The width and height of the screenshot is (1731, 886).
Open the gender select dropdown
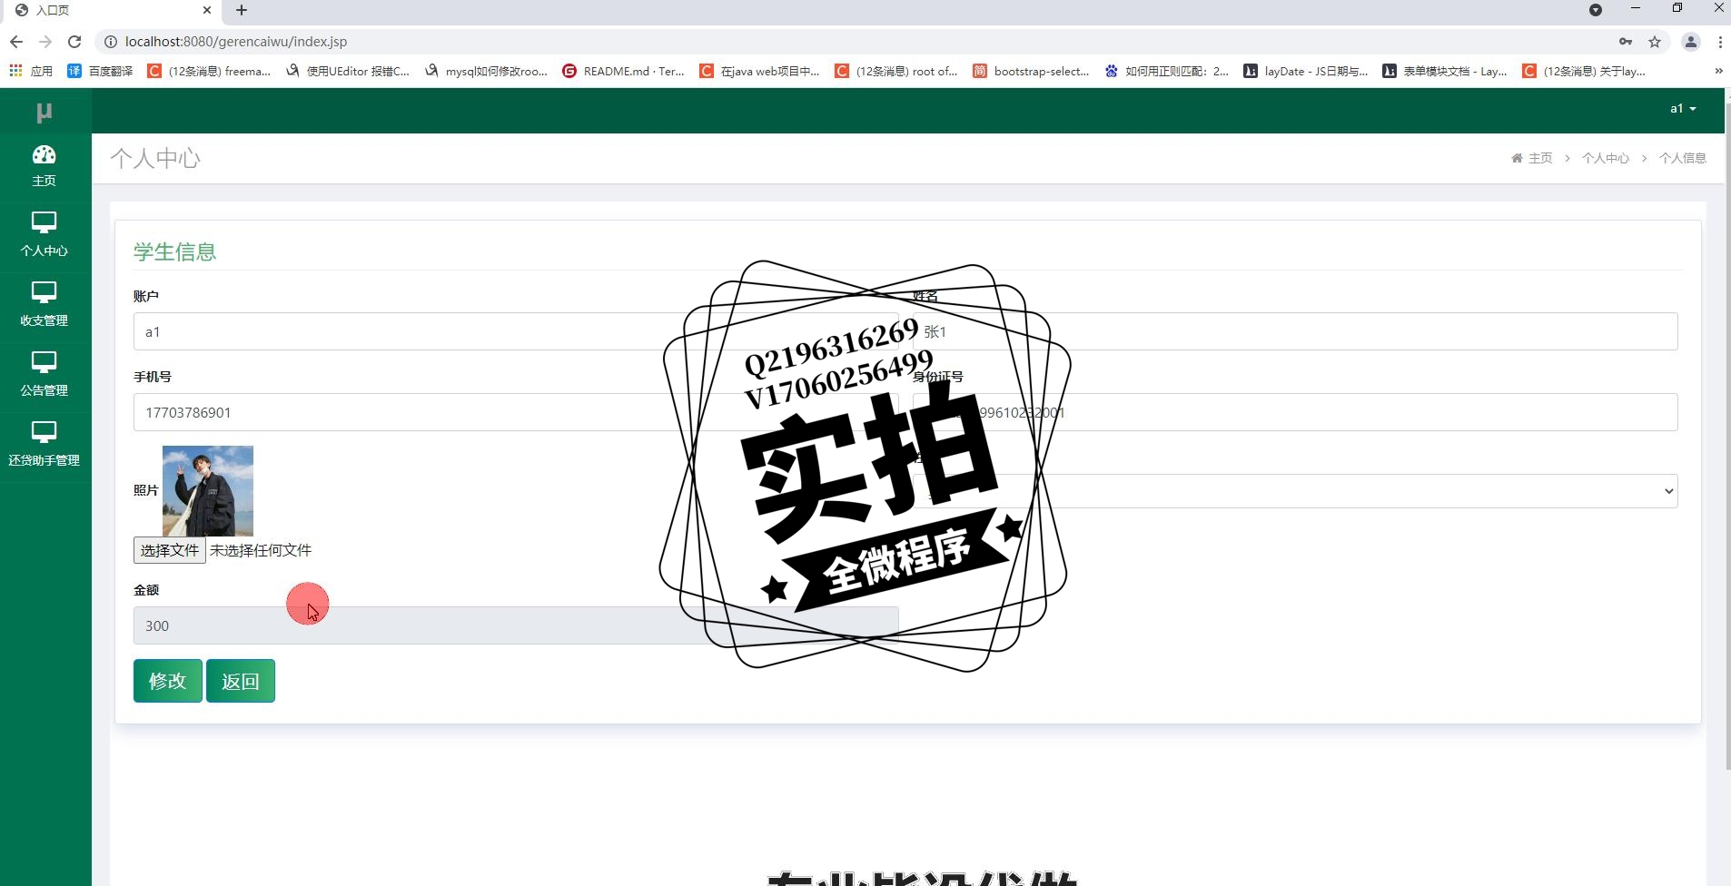(1295, 491)
